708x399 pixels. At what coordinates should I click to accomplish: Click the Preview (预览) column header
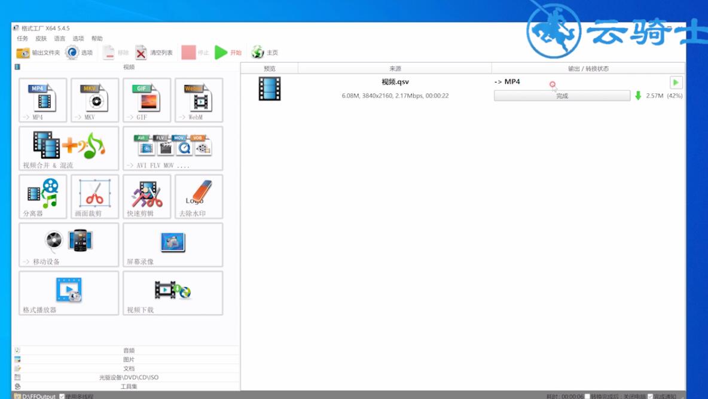point(270,69)
